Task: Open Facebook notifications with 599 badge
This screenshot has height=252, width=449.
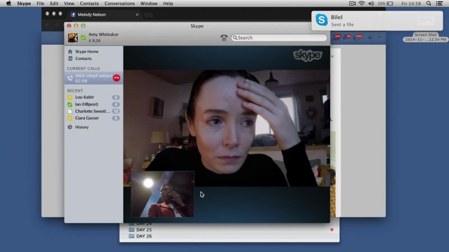Action: pos(358,37)
